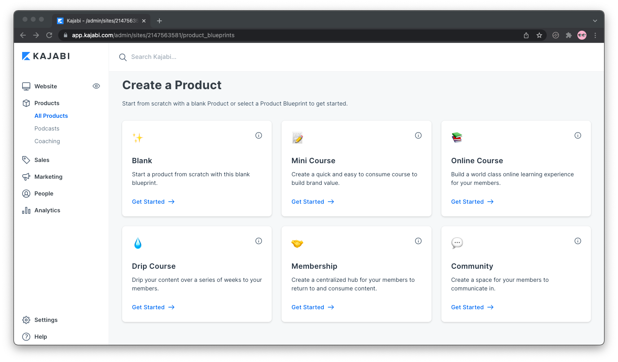
Task: Click the Kajabi logo in sidebar
Action: pos(46,56)
